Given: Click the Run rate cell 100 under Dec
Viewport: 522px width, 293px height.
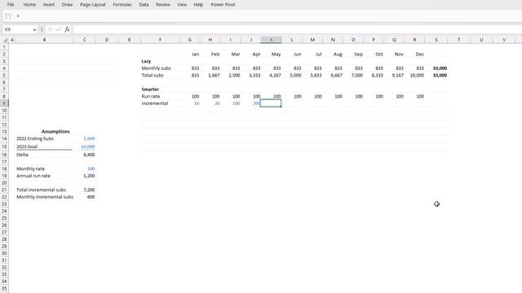Looking at the screenshot, I should click(420, 96).
